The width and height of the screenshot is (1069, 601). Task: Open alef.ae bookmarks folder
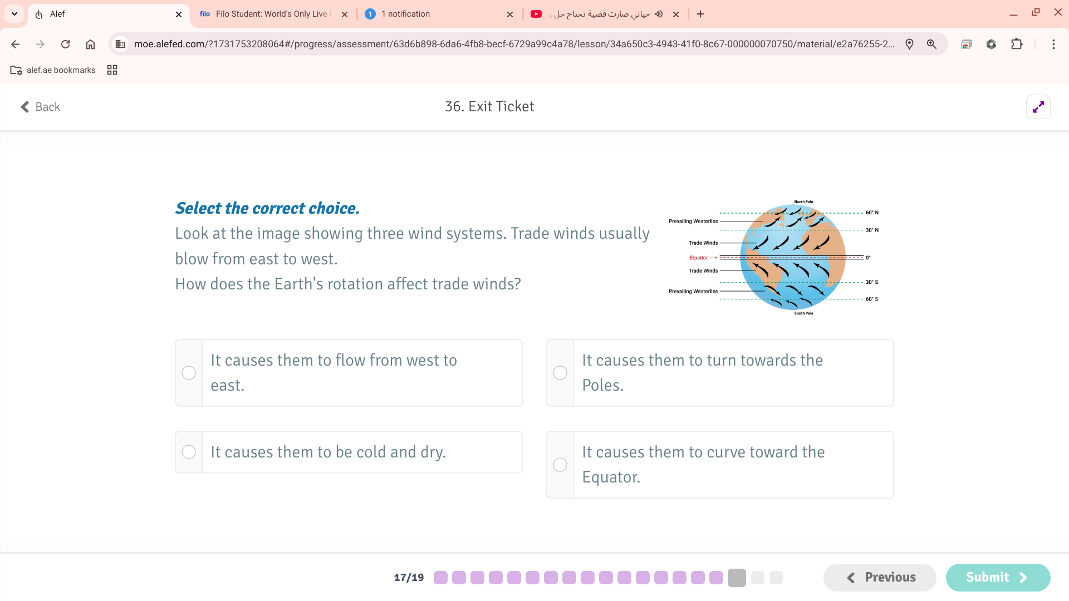[53, 70]
